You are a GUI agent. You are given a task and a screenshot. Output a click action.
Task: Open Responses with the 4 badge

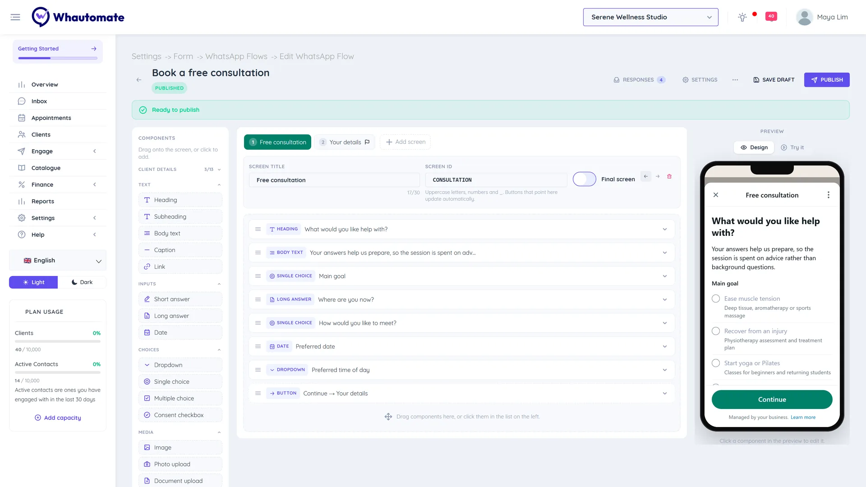pos(640,80)
